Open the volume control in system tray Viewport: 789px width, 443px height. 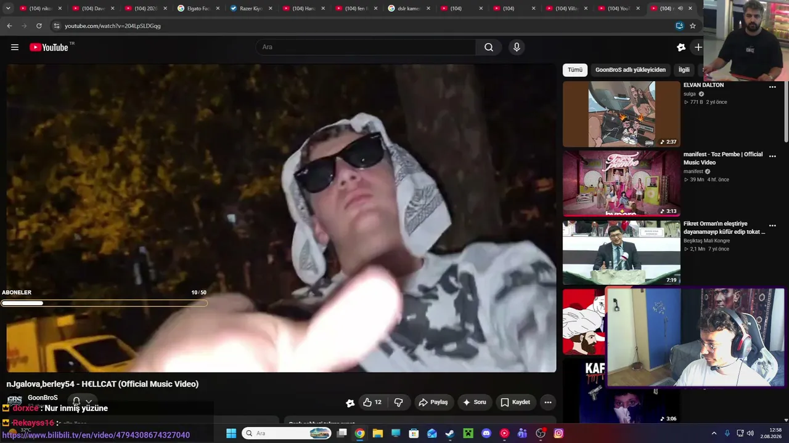click(750, 433)
